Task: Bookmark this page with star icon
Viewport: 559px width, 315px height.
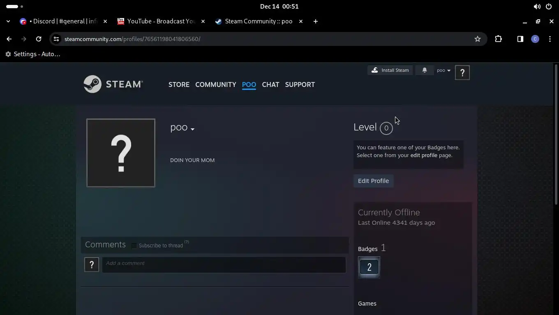Action: click(477, 39)
